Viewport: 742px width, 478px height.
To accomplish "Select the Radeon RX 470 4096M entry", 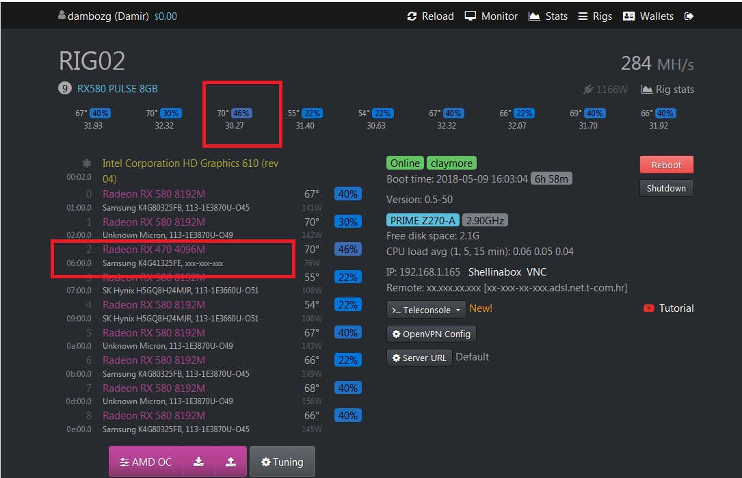I will click(x=154, y=250).
